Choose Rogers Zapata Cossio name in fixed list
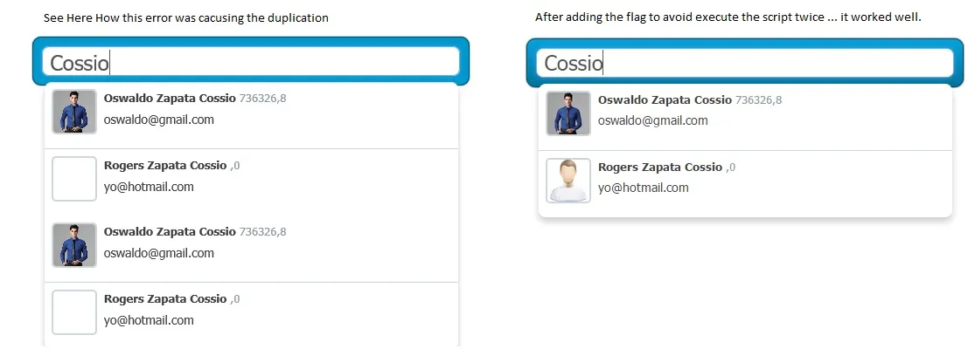The width and height of the screenshot is (975, 349). pos(660,168)
